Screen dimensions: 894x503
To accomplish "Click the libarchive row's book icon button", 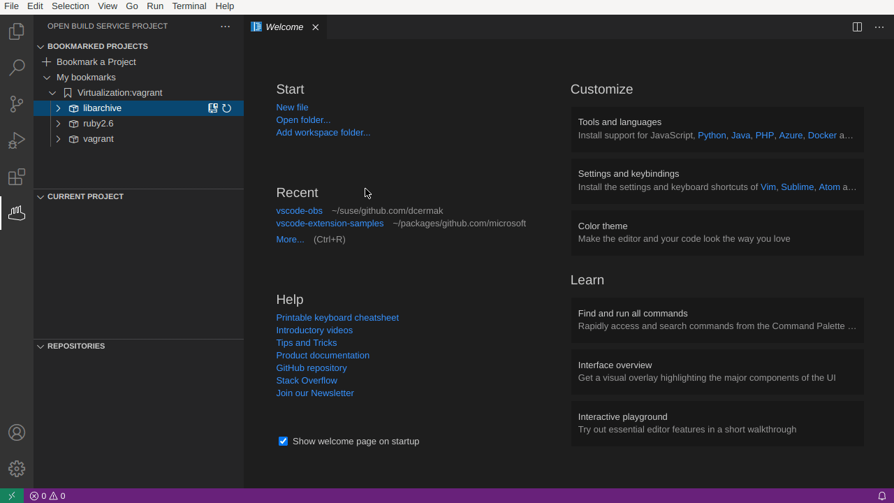I will pyautogui.click(x=213, y=108).
